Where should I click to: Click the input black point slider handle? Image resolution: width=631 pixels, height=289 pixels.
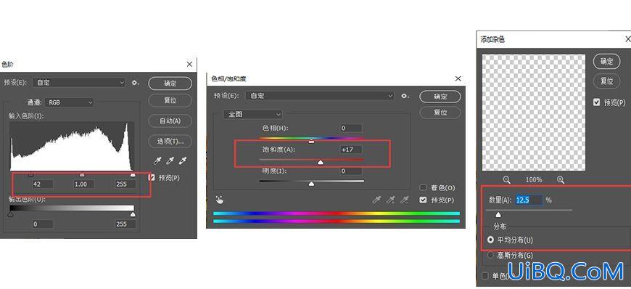pyautogui.click(x=30, y=174)
